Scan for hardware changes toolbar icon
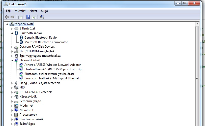Viewport: 205px width, 126px height. 42,17
